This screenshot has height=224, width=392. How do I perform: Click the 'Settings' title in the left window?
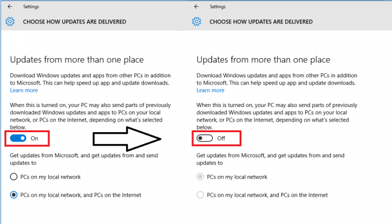31,7
